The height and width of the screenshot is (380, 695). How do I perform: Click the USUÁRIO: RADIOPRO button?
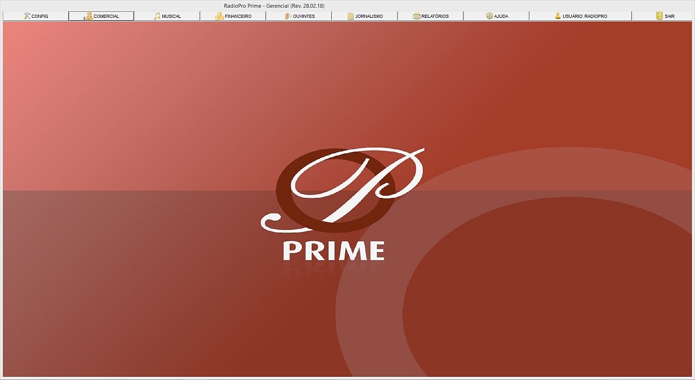(x=580, y=16)
